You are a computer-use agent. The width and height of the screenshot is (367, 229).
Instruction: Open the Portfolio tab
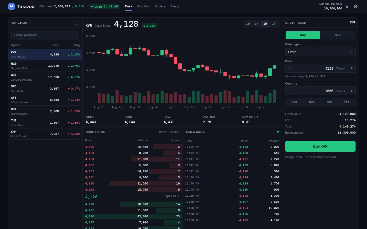tap(144, 6)
